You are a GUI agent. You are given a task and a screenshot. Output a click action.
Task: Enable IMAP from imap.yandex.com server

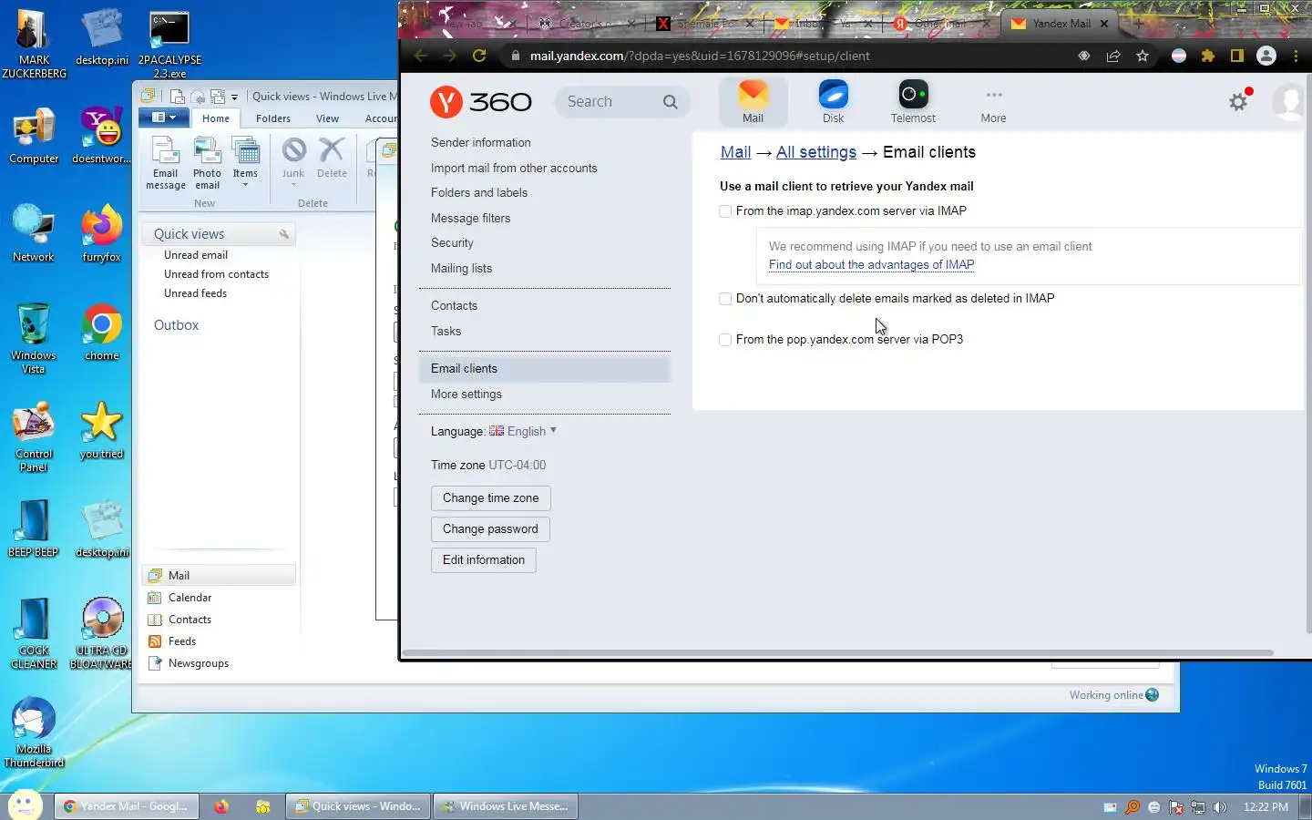click(x=725, y=211)
